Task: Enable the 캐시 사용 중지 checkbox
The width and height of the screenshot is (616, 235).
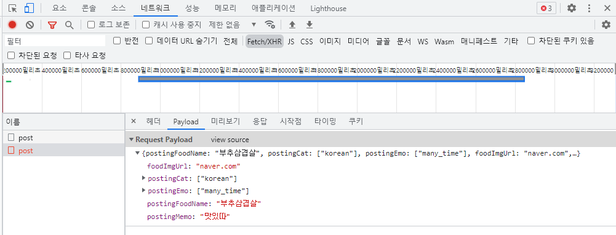Action: (x=146, y=25)
